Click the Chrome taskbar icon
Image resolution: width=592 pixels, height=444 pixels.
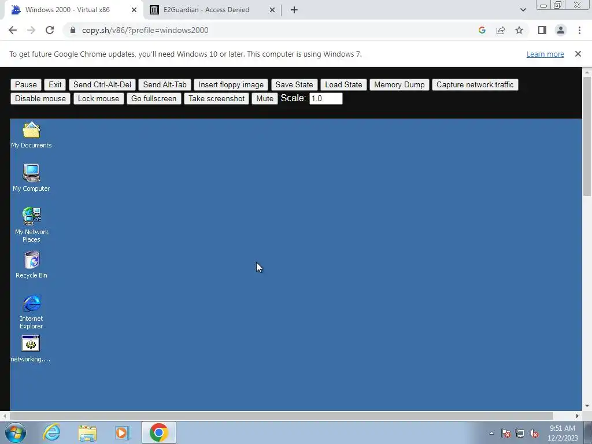point(158,432)
